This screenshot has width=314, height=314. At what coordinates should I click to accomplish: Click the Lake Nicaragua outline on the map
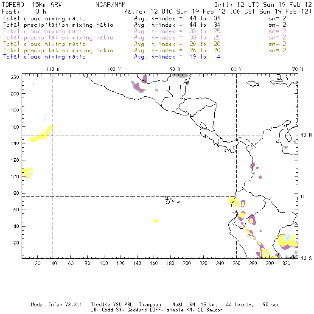tap(203, 125)
